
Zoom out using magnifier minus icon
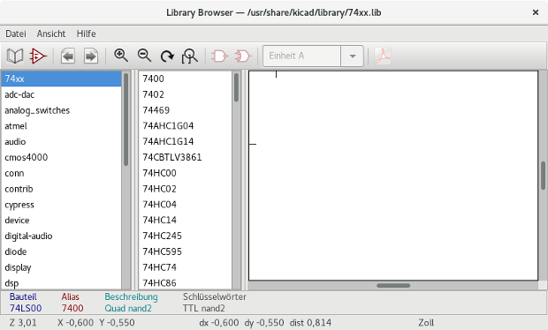tap(144, 56)
